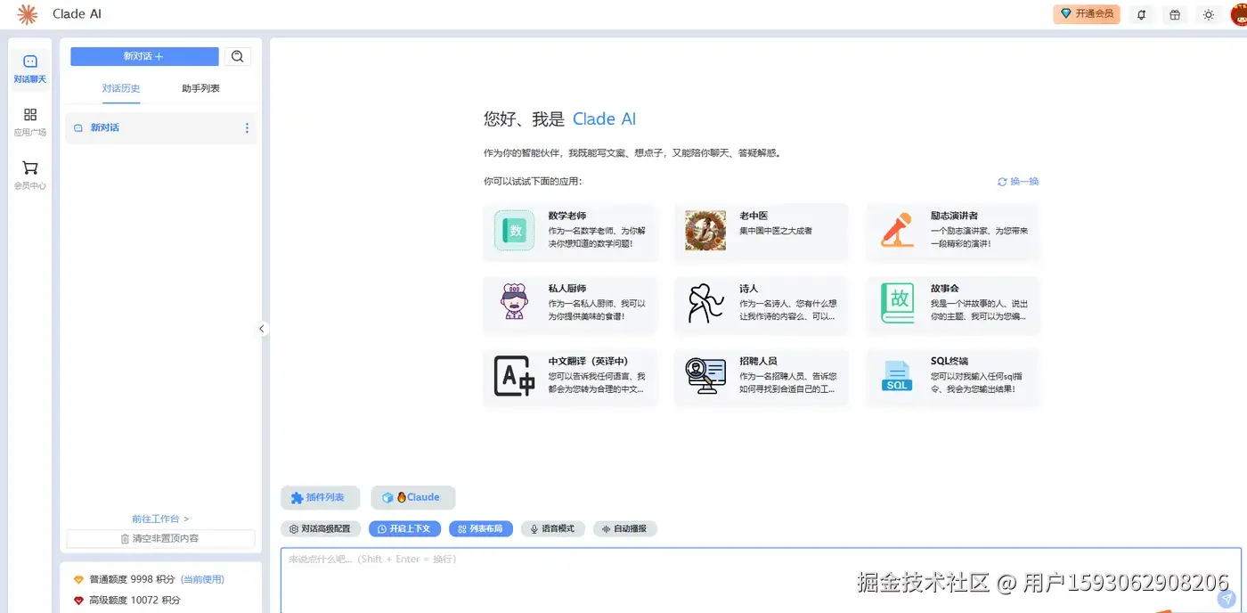This screenshot has width=1247, height=613.
Task: Click the 高级额度 red gem icon
Action: (78, 601)
